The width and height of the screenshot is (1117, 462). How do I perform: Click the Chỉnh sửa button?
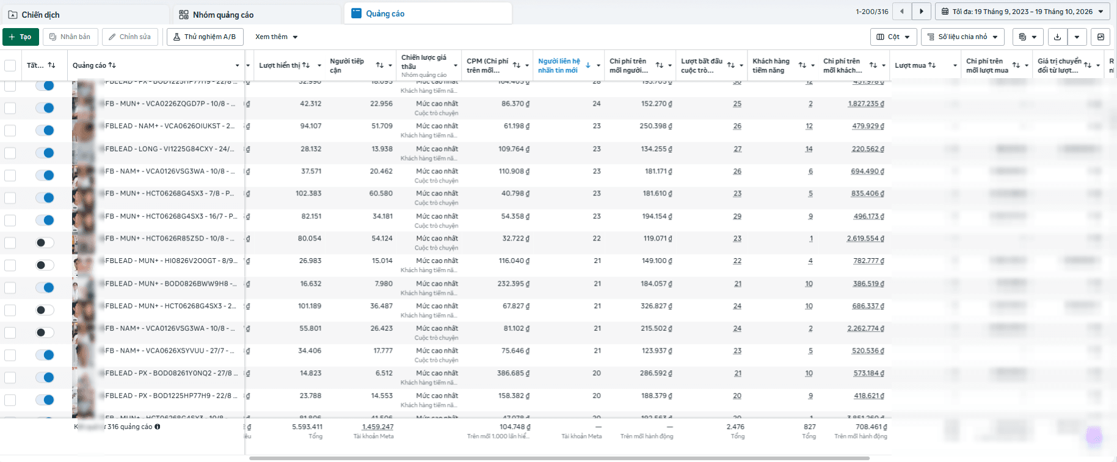pyautogui.click(x=130, y=37)
